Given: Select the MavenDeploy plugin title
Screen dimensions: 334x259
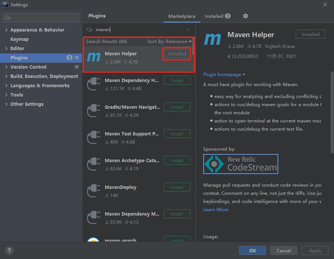Looking at the screenshot, I should 120,187.
